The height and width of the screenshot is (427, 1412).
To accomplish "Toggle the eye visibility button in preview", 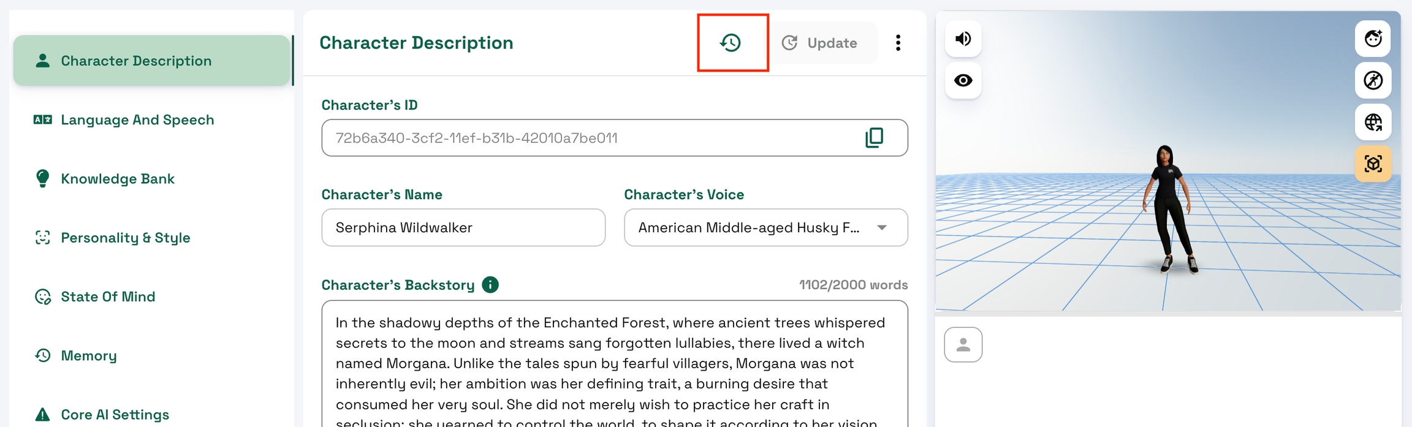I will [x=963, y=80].
